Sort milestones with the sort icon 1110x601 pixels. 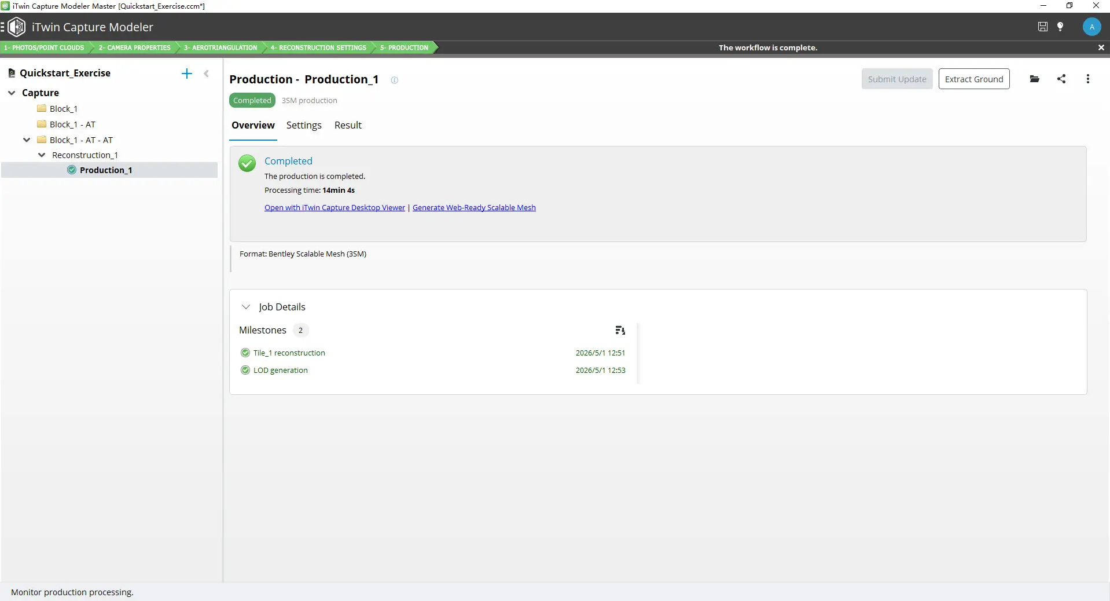coord(620,331)
